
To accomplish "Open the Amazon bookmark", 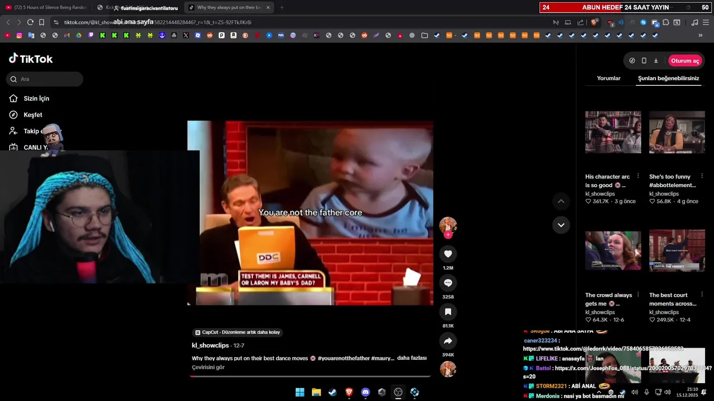I will (233, 35).
